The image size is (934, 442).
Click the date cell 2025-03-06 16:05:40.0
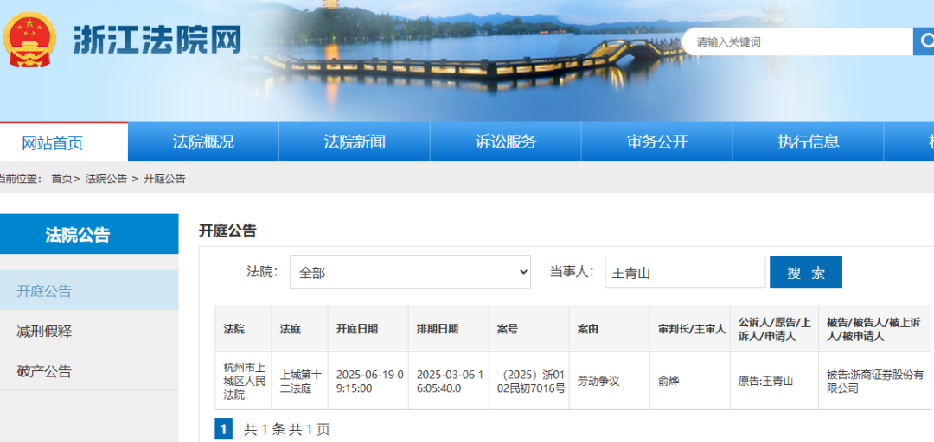tap(450, 382)
